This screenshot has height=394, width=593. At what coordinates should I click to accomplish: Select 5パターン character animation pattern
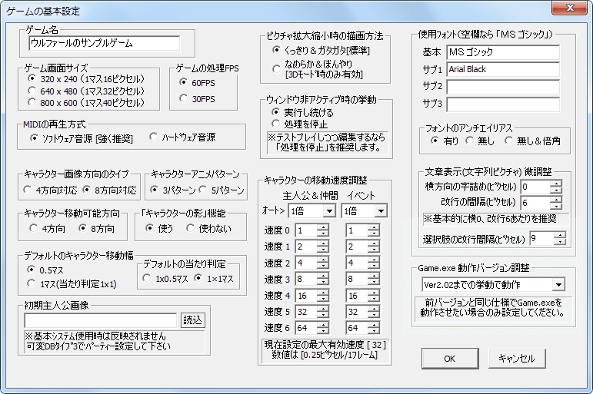(x=202, y=189)
